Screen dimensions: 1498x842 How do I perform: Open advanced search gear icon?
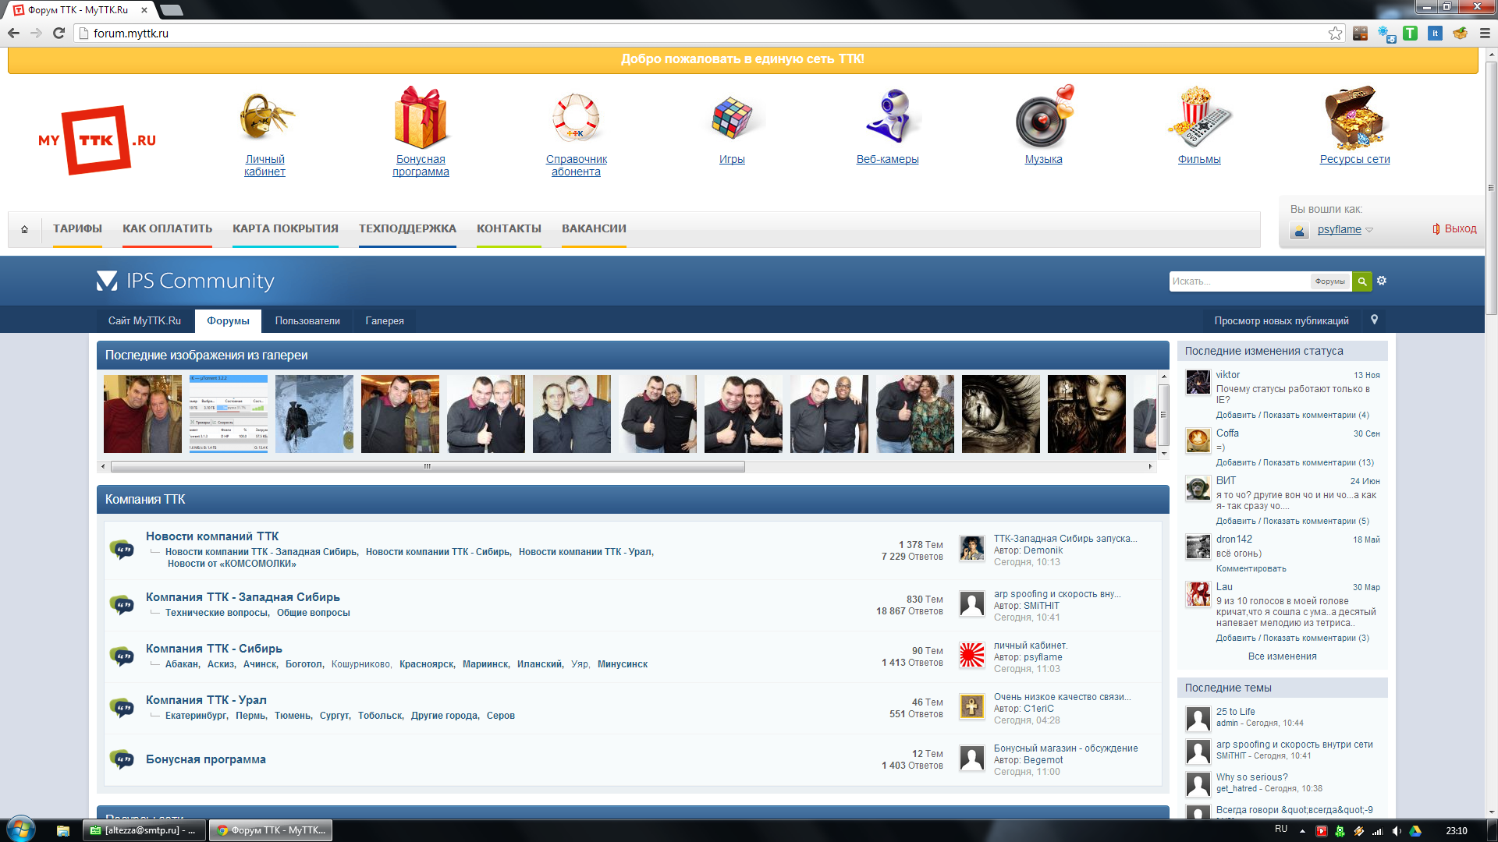[1382, 281]
